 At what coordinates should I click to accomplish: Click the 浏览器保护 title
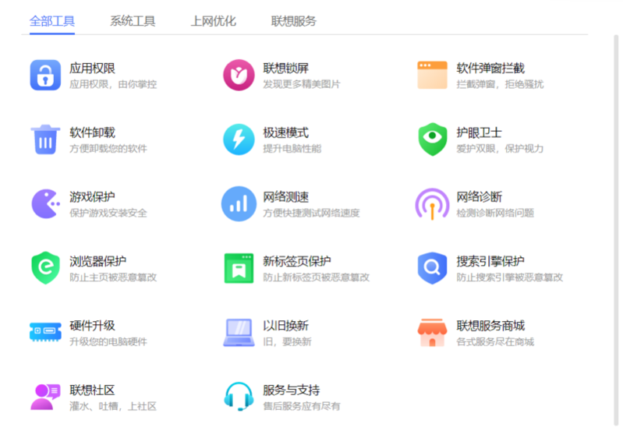tap(97, 261)
